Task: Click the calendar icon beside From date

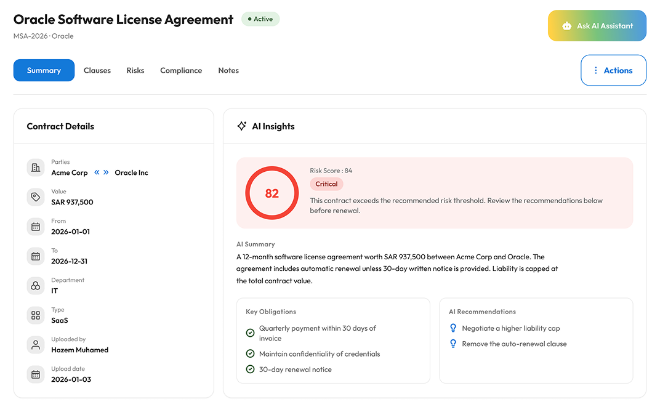Action: coord(36,227)
